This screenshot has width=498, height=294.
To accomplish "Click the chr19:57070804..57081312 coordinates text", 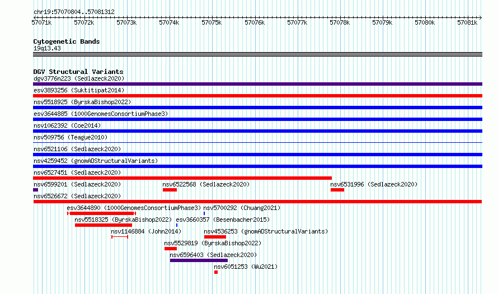I will click(74, 12).
